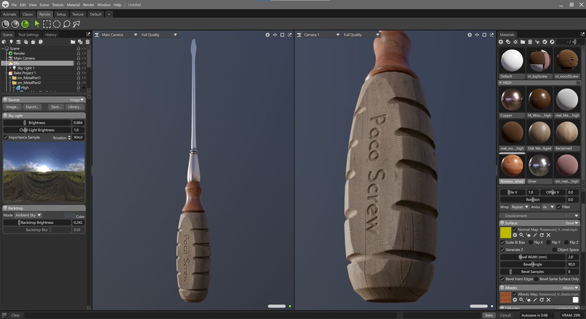
Task: Adjust the Sky Light Brightness slider
Action: (x=37, y=123)
